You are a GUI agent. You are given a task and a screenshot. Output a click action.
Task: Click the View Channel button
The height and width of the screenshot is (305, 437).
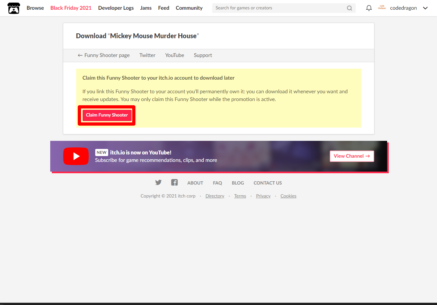pos(352,156)
